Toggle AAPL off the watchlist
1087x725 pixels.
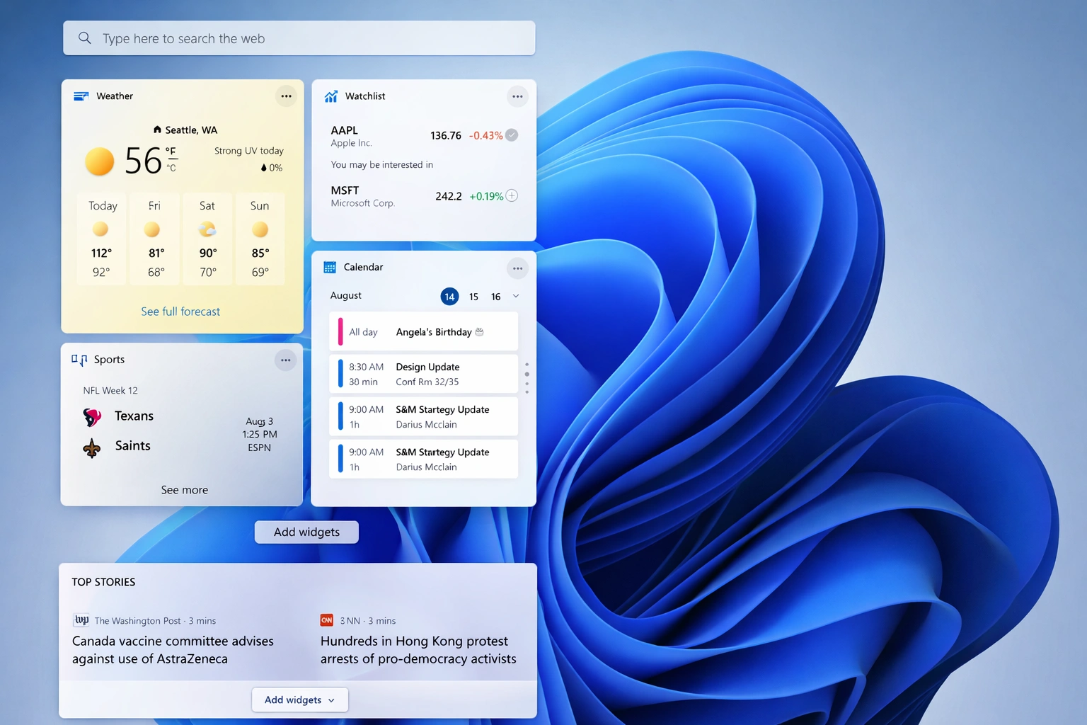point(511,135)
